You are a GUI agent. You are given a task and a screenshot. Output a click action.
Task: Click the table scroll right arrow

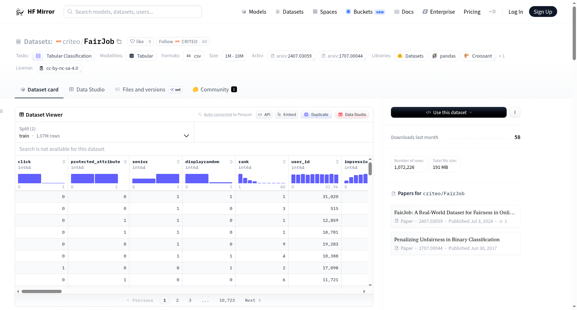click(x=364, y=291)
